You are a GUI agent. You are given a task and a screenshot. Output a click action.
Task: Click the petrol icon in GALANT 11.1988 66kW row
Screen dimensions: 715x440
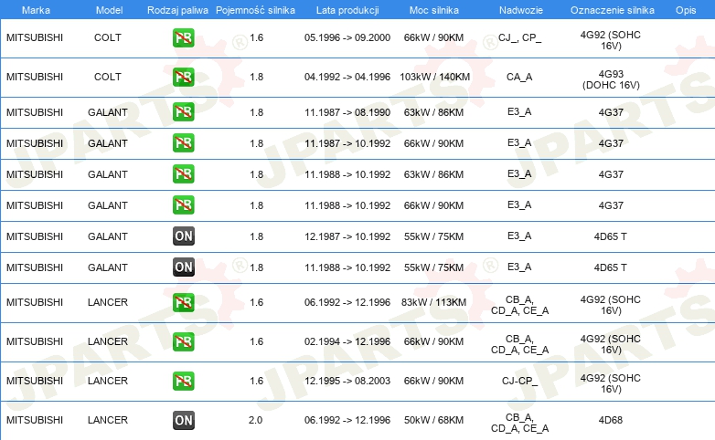(x=183, y=205)
